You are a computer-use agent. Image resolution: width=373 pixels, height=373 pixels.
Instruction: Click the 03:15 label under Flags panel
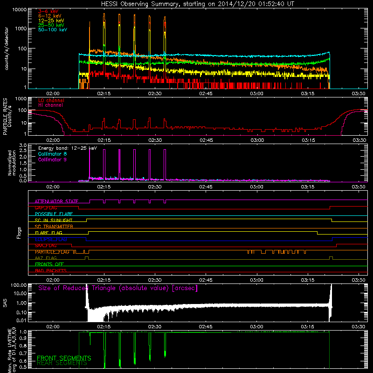(308, 280)
